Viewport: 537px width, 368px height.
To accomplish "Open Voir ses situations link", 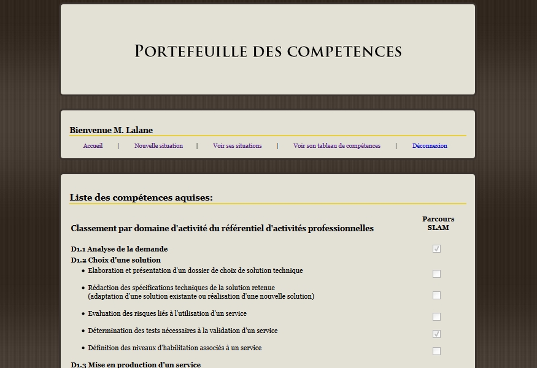I will 237,145.
